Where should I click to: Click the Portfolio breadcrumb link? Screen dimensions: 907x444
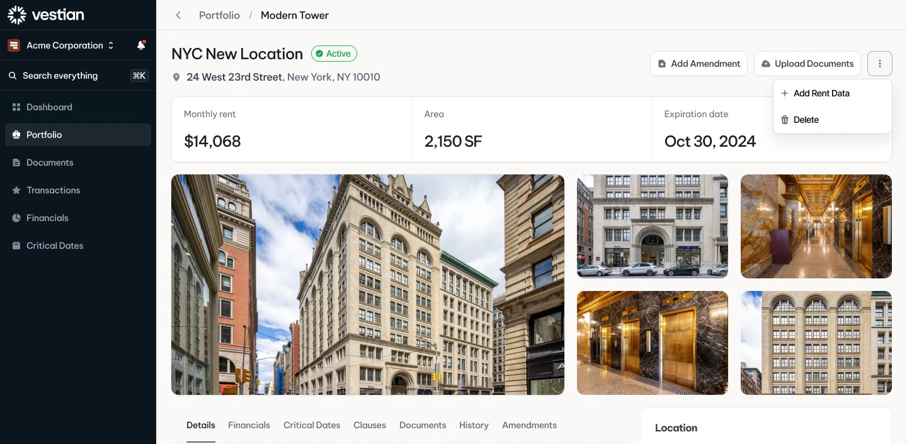coord(219,15)
